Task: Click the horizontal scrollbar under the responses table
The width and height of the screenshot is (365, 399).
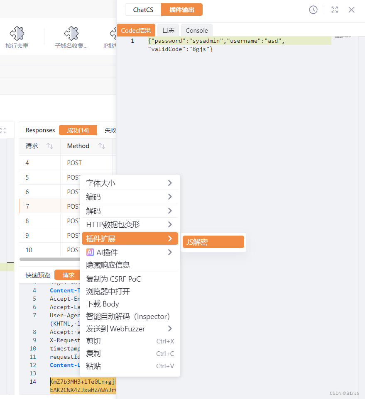Action: [50, 259]
